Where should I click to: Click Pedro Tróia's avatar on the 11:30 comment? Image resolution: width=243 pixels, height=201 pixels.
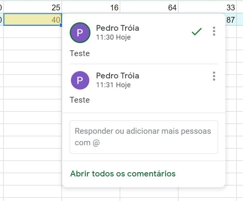pyautogui.click(x=80, y=33)
